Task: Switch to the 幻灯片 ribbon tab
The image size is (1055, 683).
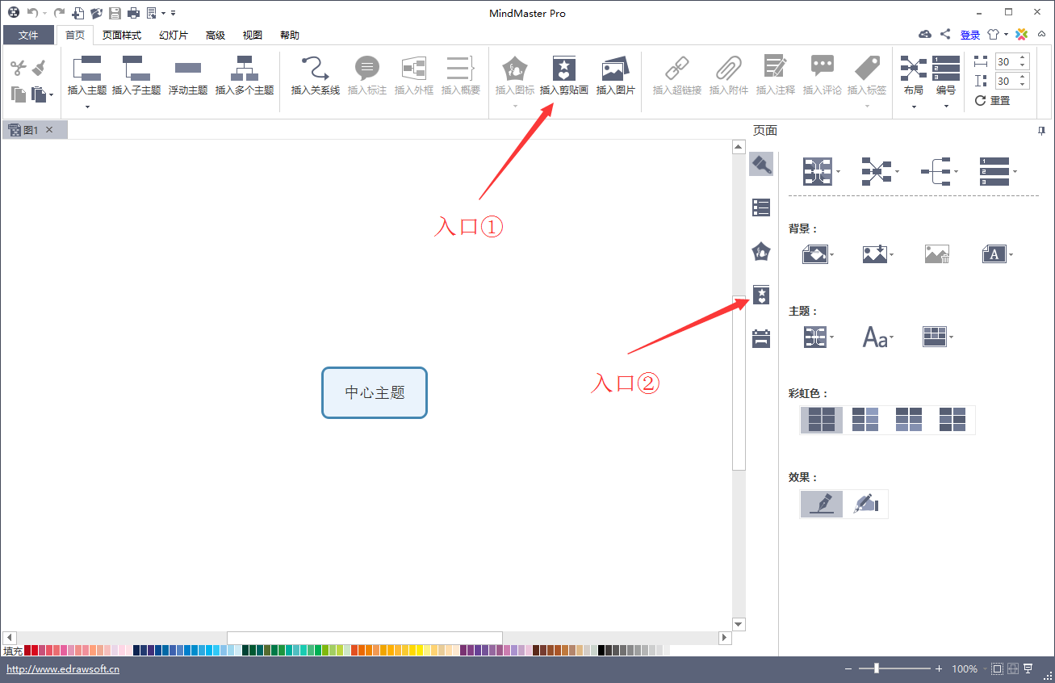Action: (174, 35)
